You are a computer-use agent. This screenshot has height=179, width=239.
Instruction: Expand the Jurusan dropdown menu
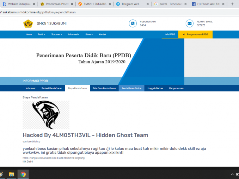(x=56, y=34)
